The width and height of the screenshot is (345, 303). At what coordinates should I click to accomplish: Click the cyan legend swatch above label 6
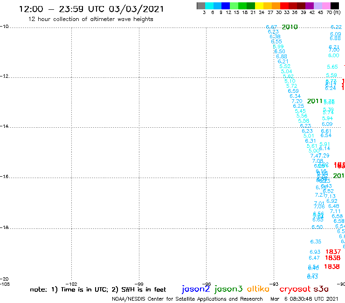[209, 6]
